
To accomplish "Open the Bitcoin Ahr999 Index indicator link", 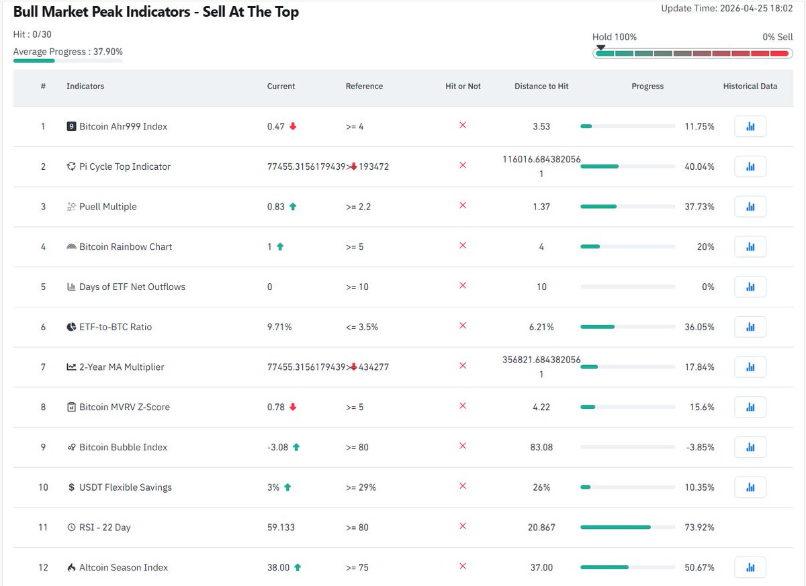I will pos(123,126).
